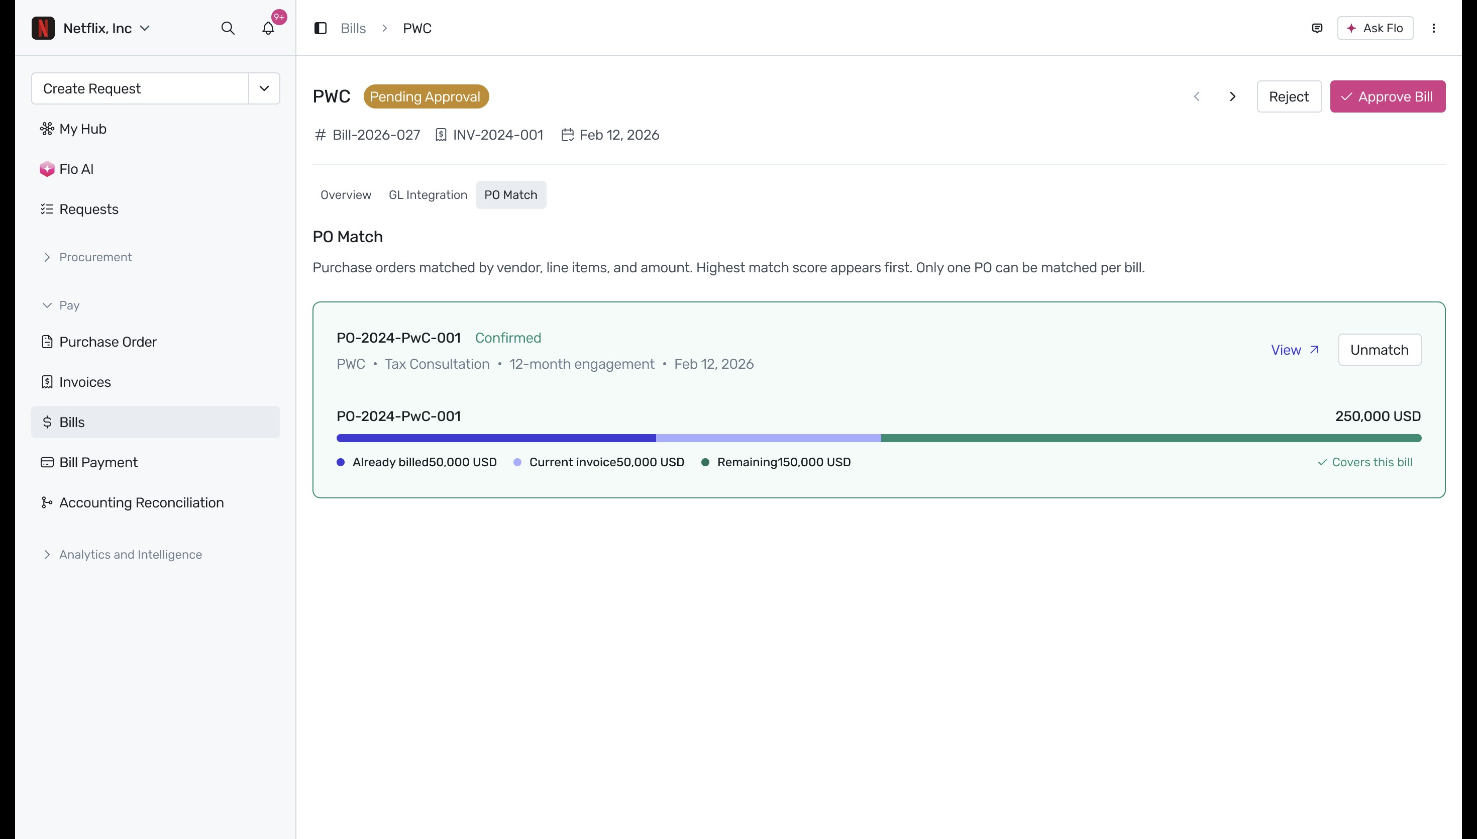Click the light purple current invoice bar segment
Image resolution: width=1477 pixels, height=839 pixels.
769,438
